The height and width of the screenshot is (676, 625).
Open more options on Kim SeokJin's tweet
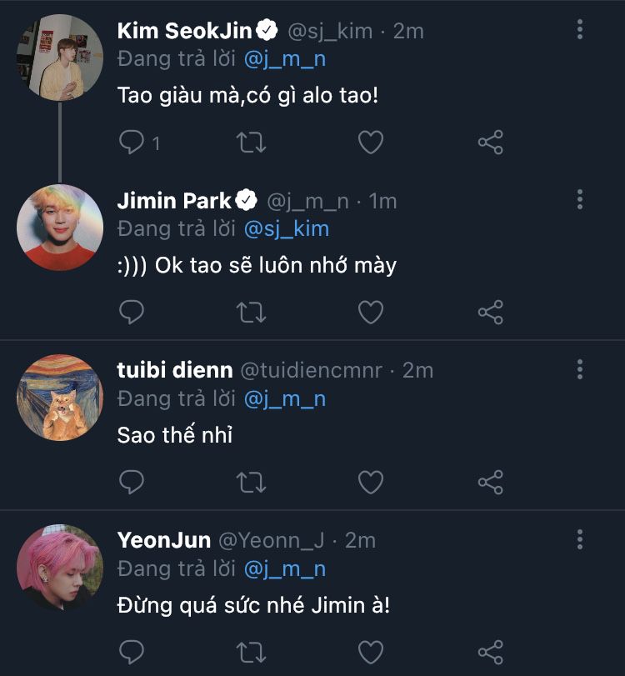580,30
